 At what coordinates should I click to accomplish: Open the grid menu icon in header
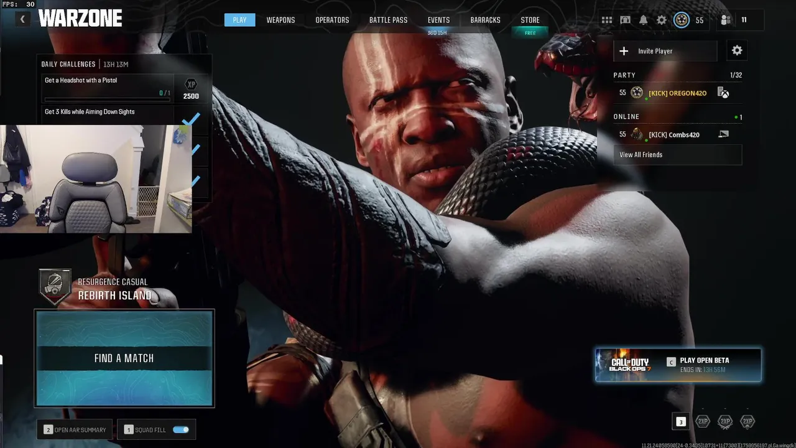coord(607,20)
